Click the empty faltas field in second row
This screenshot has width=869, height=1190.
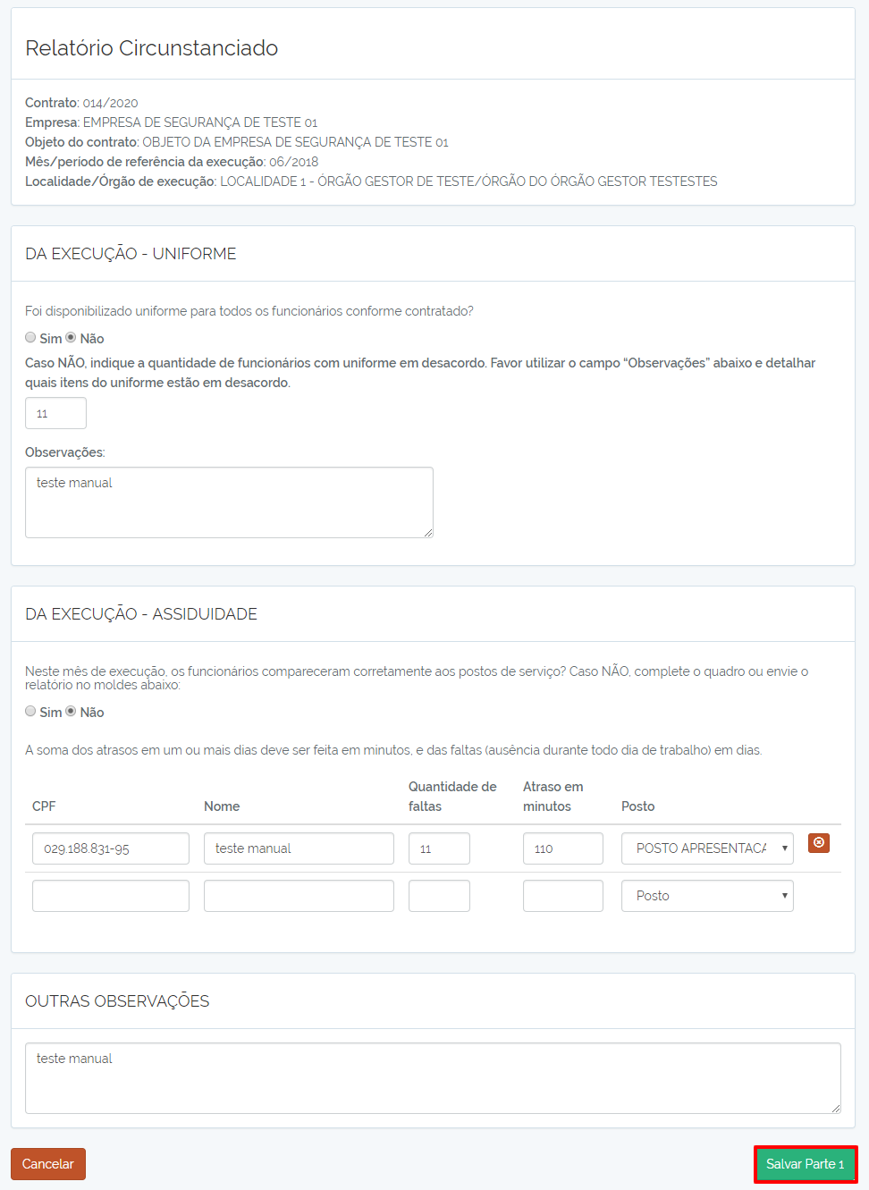click(439, 896)
